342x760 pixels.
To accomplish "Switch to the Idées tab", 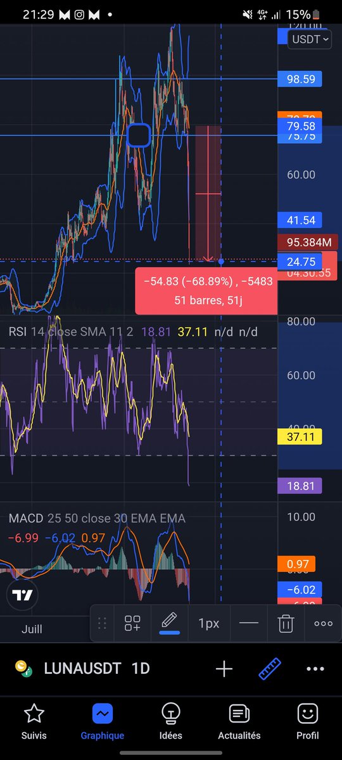I will (x=170, y=722).
